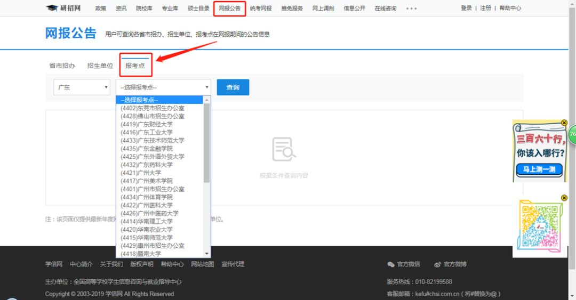Click the page vertical scrollbar
This screenshot has width=576, height=300.
(572, 140)
